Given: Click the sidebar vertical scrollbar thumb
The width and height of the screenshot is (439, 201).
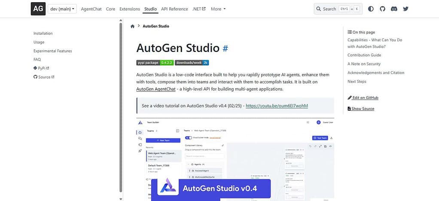Looking at the screenshot, I should [x=121, y=107].
